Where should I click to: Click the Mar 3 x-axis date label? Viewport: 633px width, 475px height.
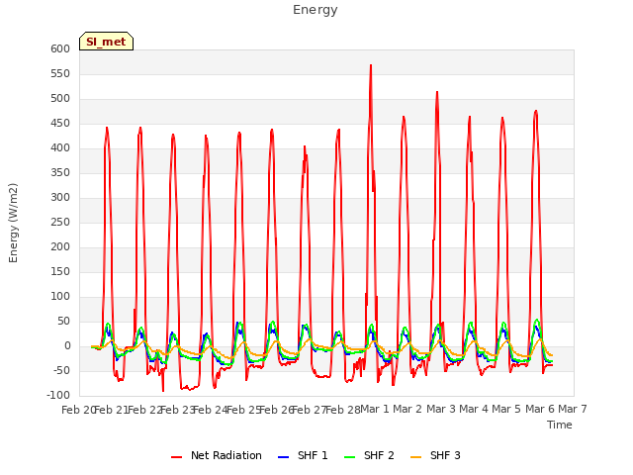point(441,410)
